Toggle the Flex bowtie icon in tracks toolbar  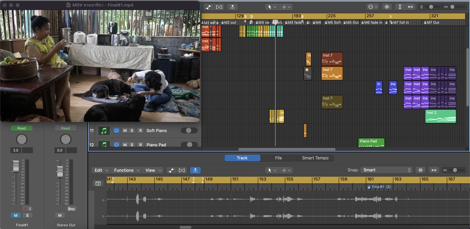(x=219, y=7)
